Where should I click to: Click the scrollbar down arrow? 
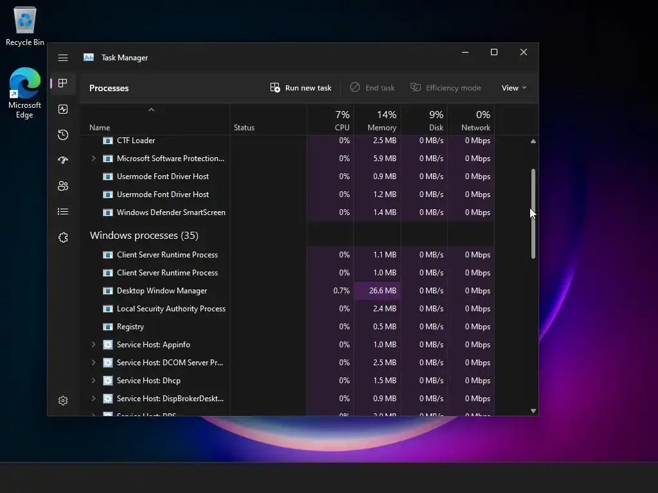(x=533, y=411)
